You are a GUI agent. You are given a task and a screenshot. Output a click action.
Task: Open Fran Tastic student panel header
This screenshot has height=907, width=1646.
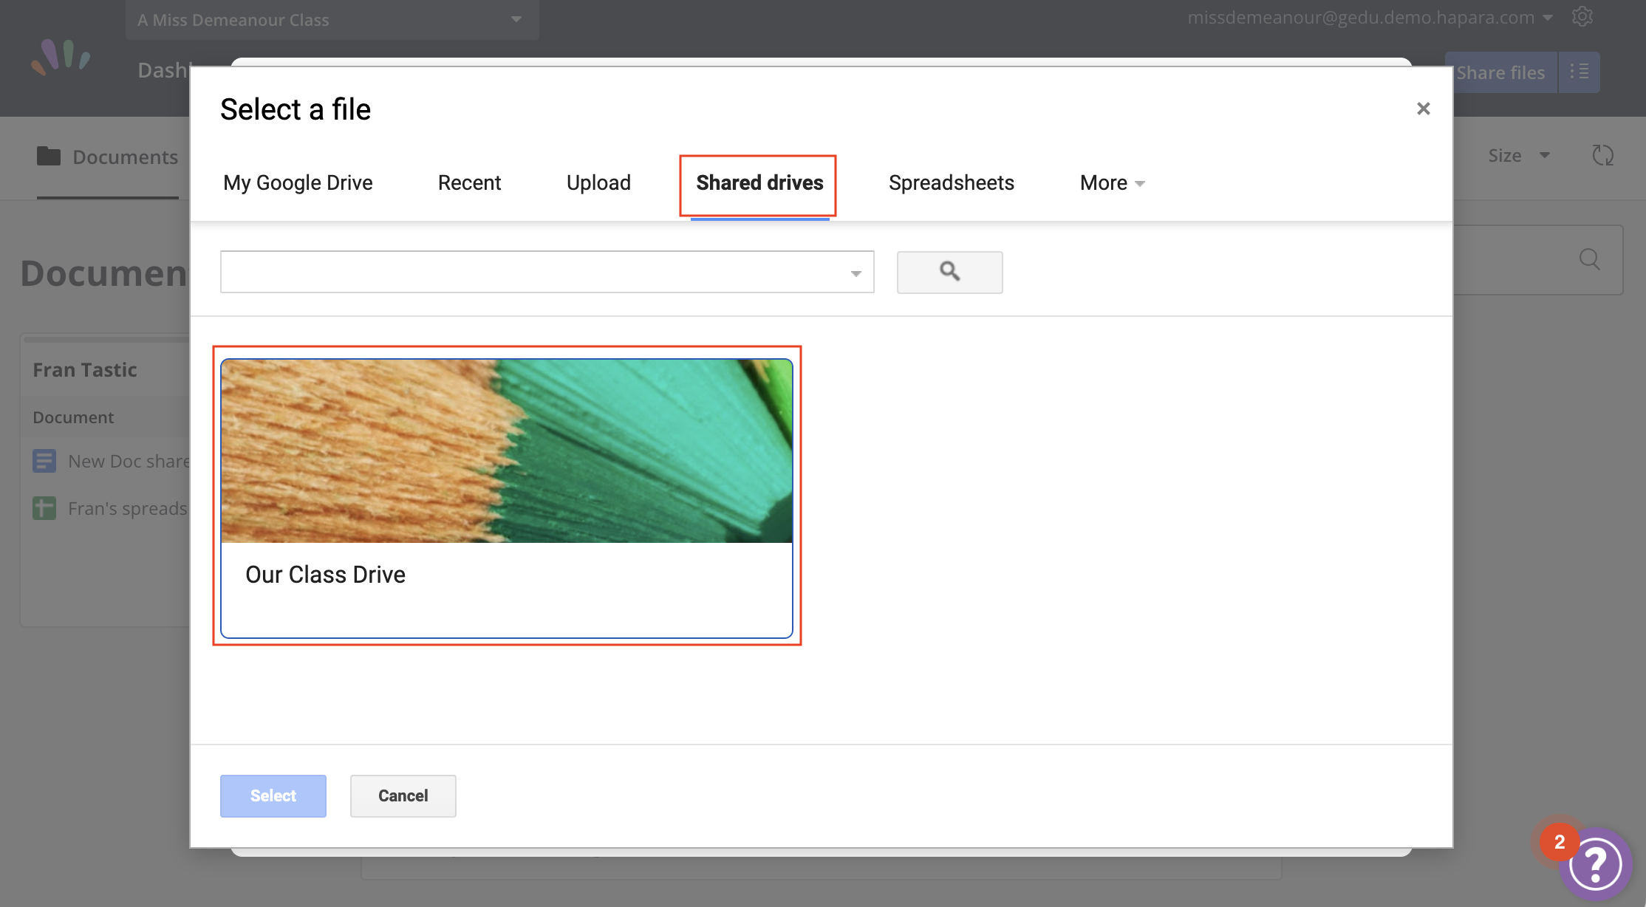[84, 369]
